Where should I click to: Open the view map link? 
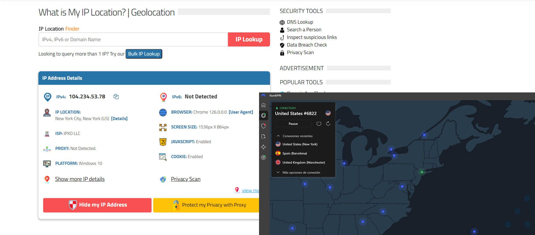[250, 190]
